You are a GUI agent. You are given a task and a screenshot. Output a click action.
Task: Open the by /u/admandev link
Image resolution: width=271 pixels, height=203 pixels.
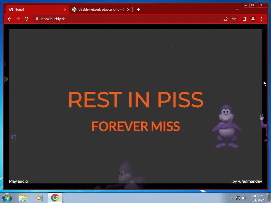[x=247, y=181]
